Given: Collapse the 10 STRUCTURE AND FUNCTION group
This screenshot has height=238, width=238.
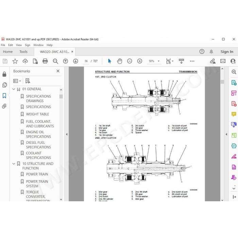Looking at the screenshot, I should click(x=14, y=164).
